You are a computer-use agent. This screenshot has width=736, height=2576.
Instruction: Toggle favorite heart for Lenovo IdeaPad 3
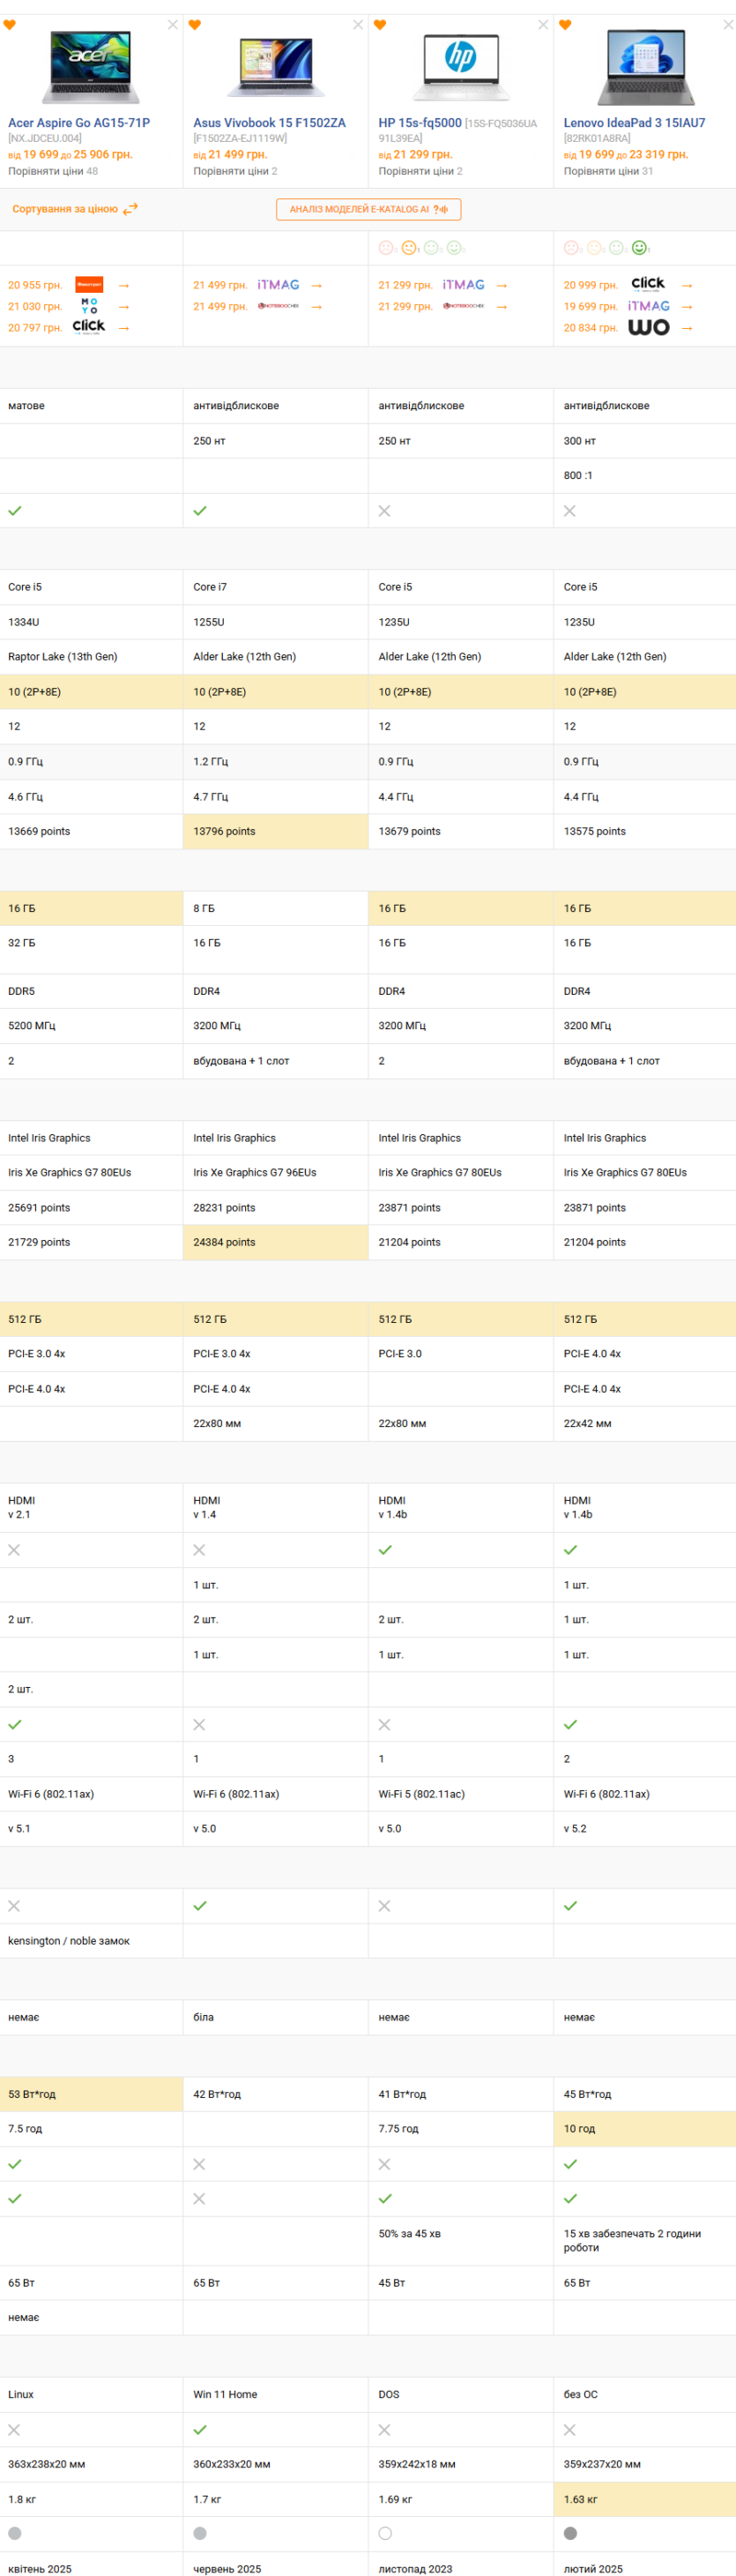point(565,25)
